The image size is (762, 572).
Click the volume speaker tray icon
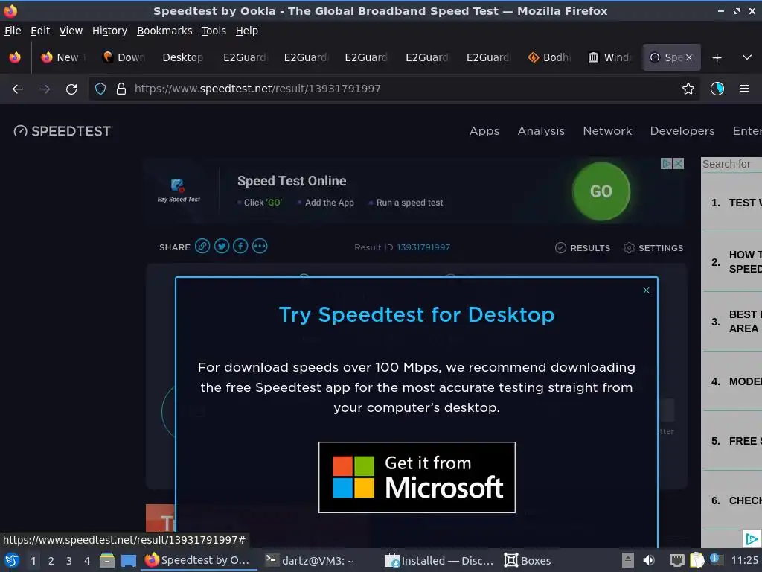[649, 560]
